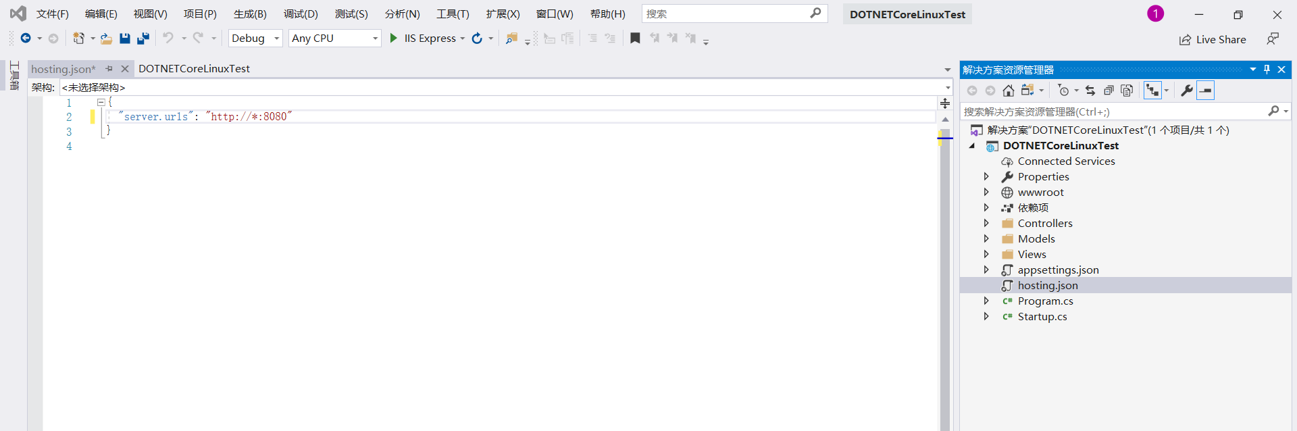Toggle pin on hosting.json tab
The height and width of the screenshot is (431, 1297).
pos(109,69)
